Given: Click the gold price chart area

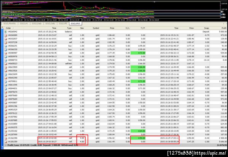Looking at the screenshot, I should (111, 6).
